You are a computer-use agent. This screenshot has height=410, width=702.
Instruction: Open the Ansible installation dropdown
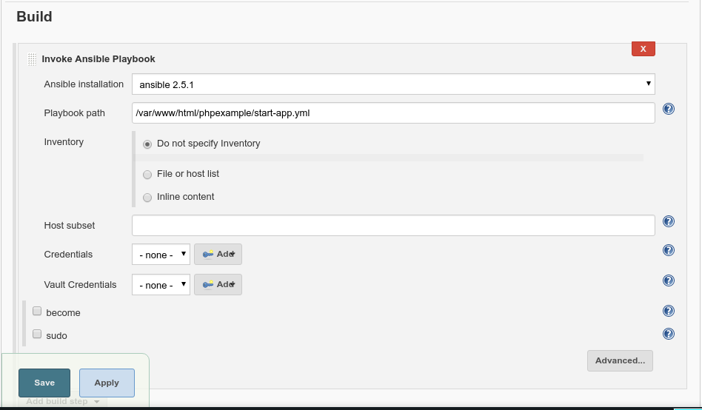393,84
